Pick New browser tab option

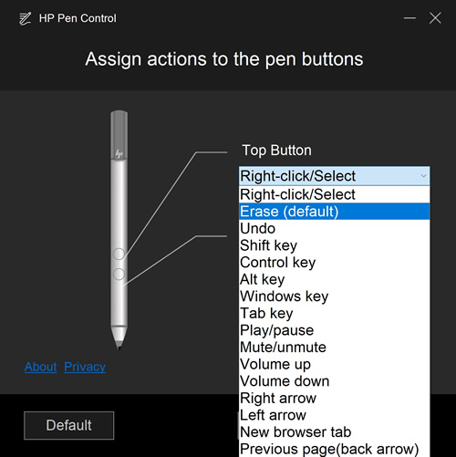pyautogui.click(x=335, y=432)
